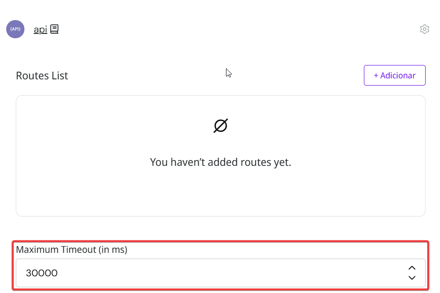
Task: Open the underlined api link
Action: point(40,30)
